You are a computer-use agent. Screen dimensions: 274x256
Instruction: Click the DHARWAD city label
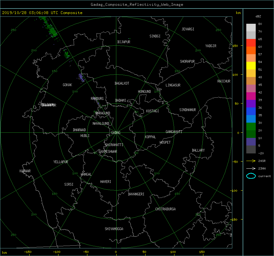pyautogui.click(x=79, y=130)
